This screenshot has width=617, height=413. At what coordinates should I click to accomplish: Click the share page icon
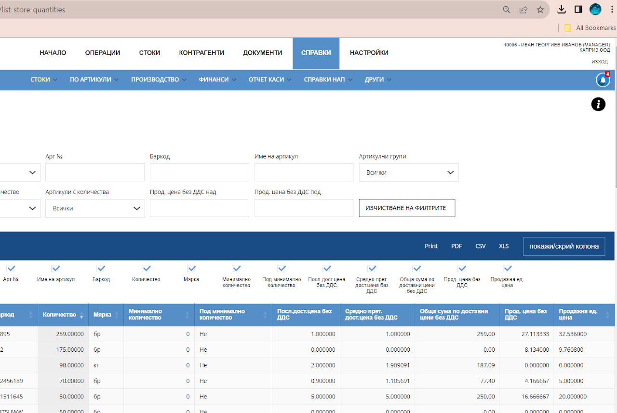point(523,10)
